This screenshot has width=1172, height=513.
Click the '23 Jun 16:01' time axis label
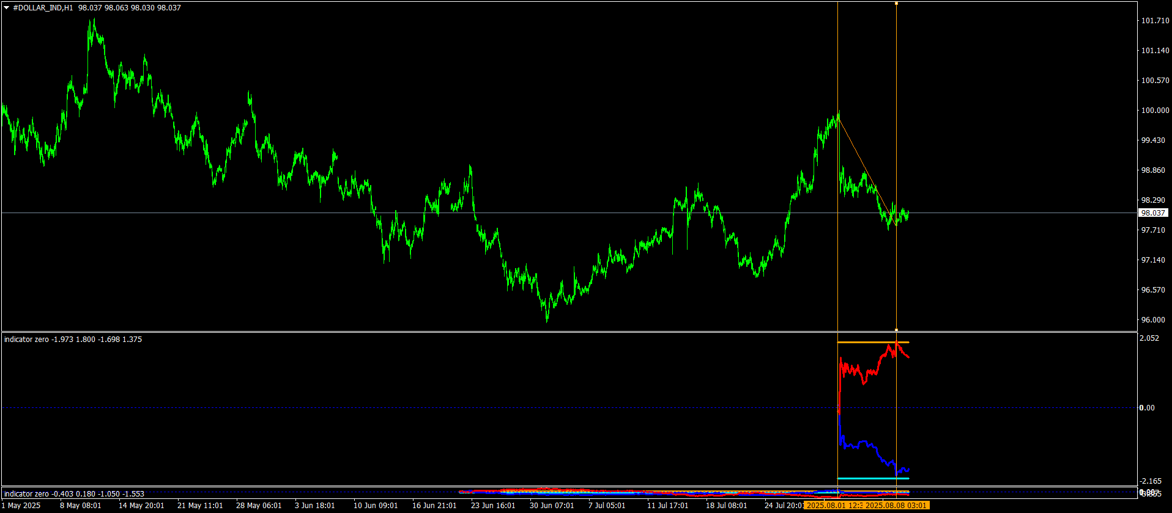[x=493, y=506]
